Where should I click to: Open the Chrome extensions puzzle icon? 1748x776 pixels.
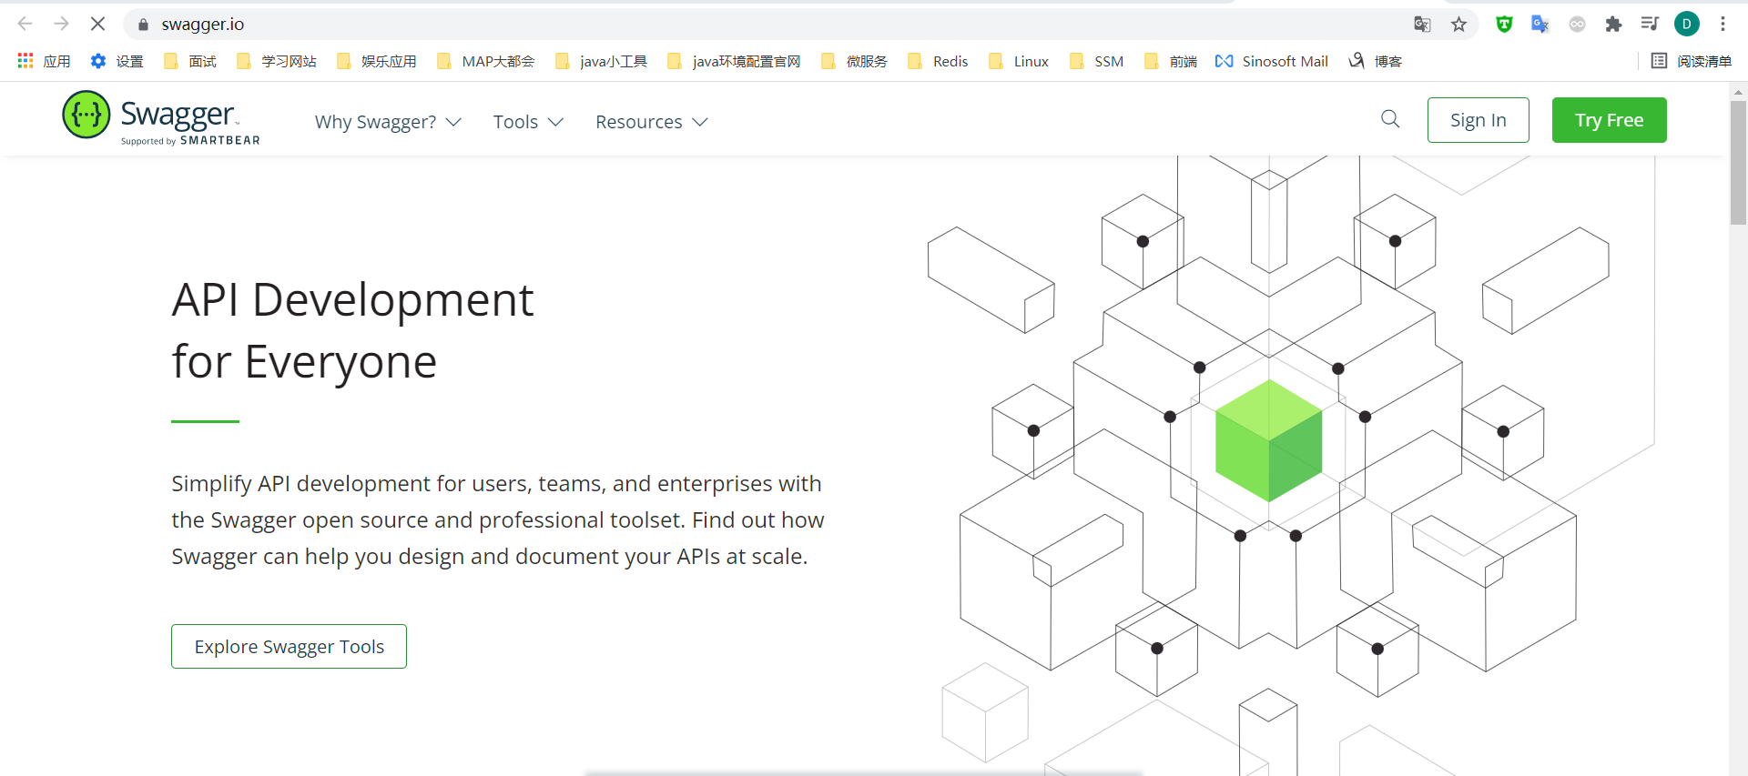[x=1613, y=25]
